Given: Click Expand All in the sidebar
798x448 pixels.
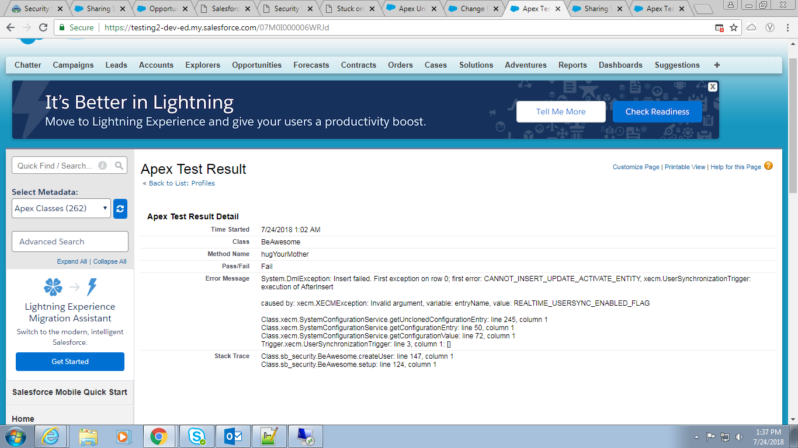Looking at the screenshot, I should click(x=72, y=261).
